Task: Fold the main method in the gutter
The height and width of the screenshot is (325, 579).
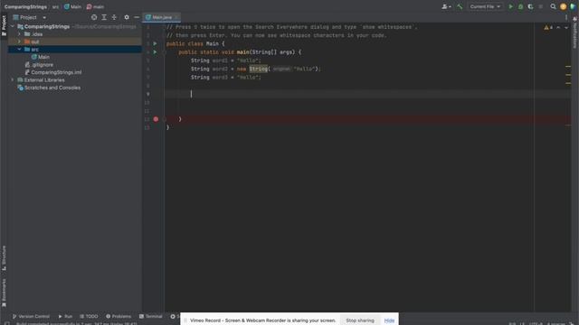Action: (164, 52)
